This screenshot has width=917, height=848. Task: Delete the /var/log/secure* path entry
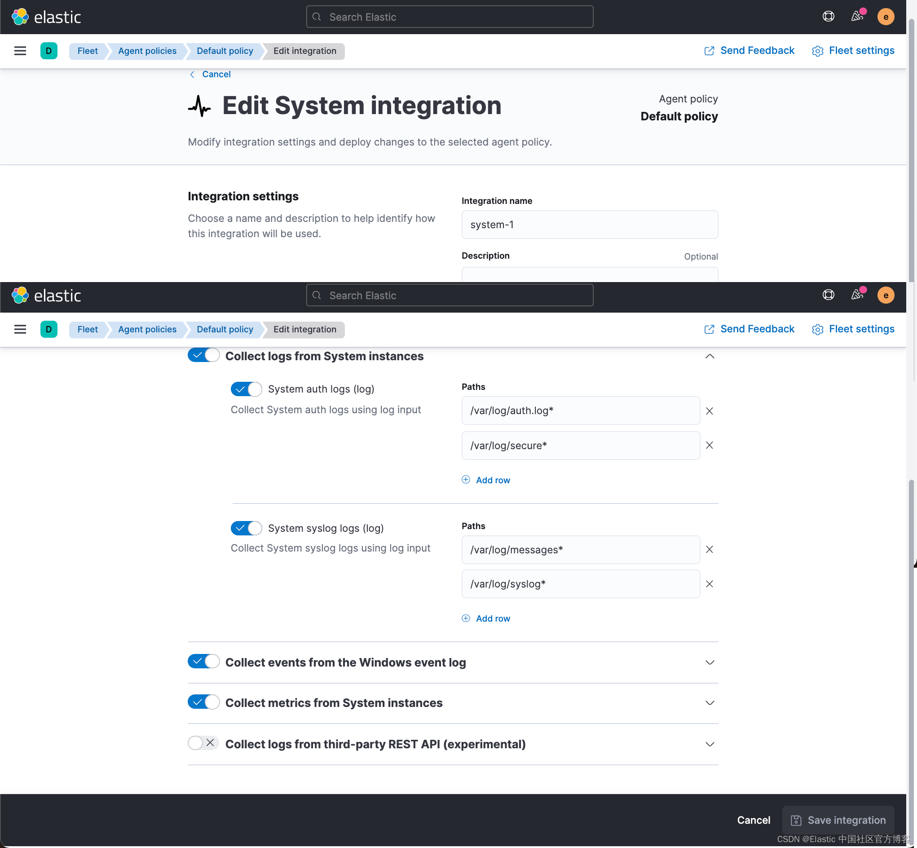coord(709,445)
